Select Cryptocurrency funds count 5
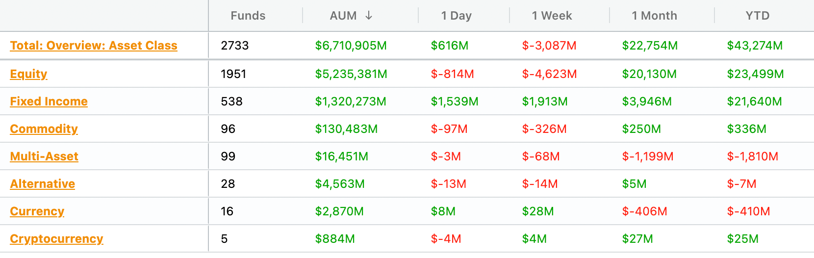The width and height of the screenshot is (814, 258). pos(224,239)
